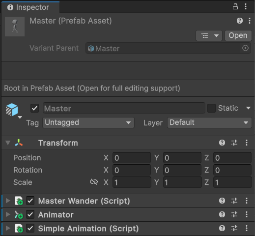Enable the Static checkbox
This screenshot has height=236, width=255.
point(211,108)
